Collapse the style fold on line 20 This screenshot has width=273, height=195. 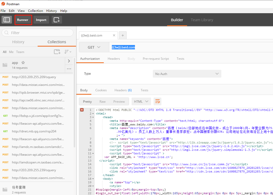[93, 186]
